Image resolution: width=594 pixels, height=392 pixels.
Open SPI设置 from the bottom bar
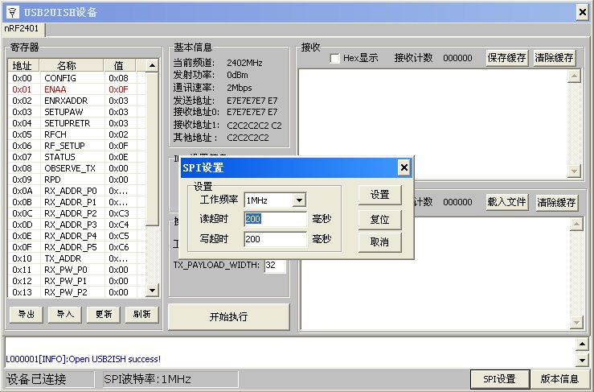point(499,379)
